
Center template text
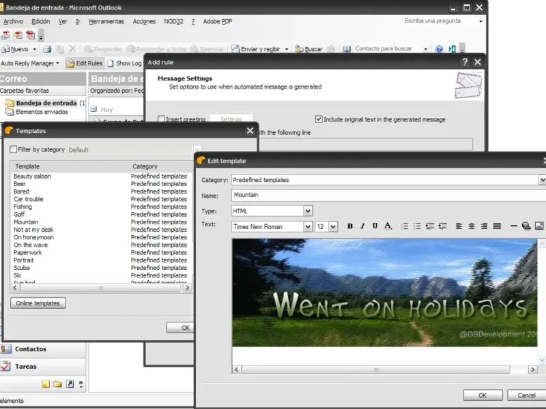point(472,226)
